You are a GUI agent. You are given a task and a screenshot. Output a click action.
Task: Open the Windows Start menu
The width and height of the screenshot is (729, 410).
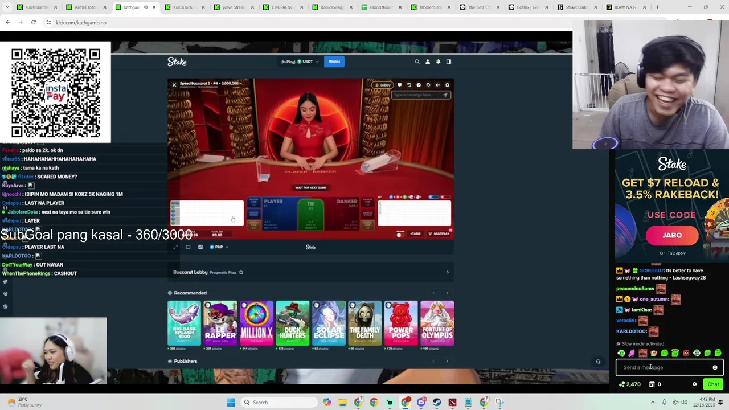click(231, 403)
